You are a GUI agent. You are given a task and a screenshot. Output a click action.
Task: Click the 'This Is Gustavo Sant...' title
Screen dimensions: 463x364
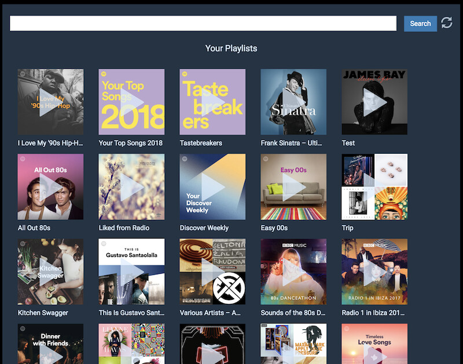131,313
